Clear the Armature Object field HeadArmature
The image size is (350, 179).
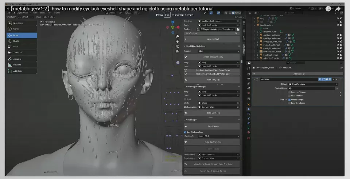[x=337, y=84]
